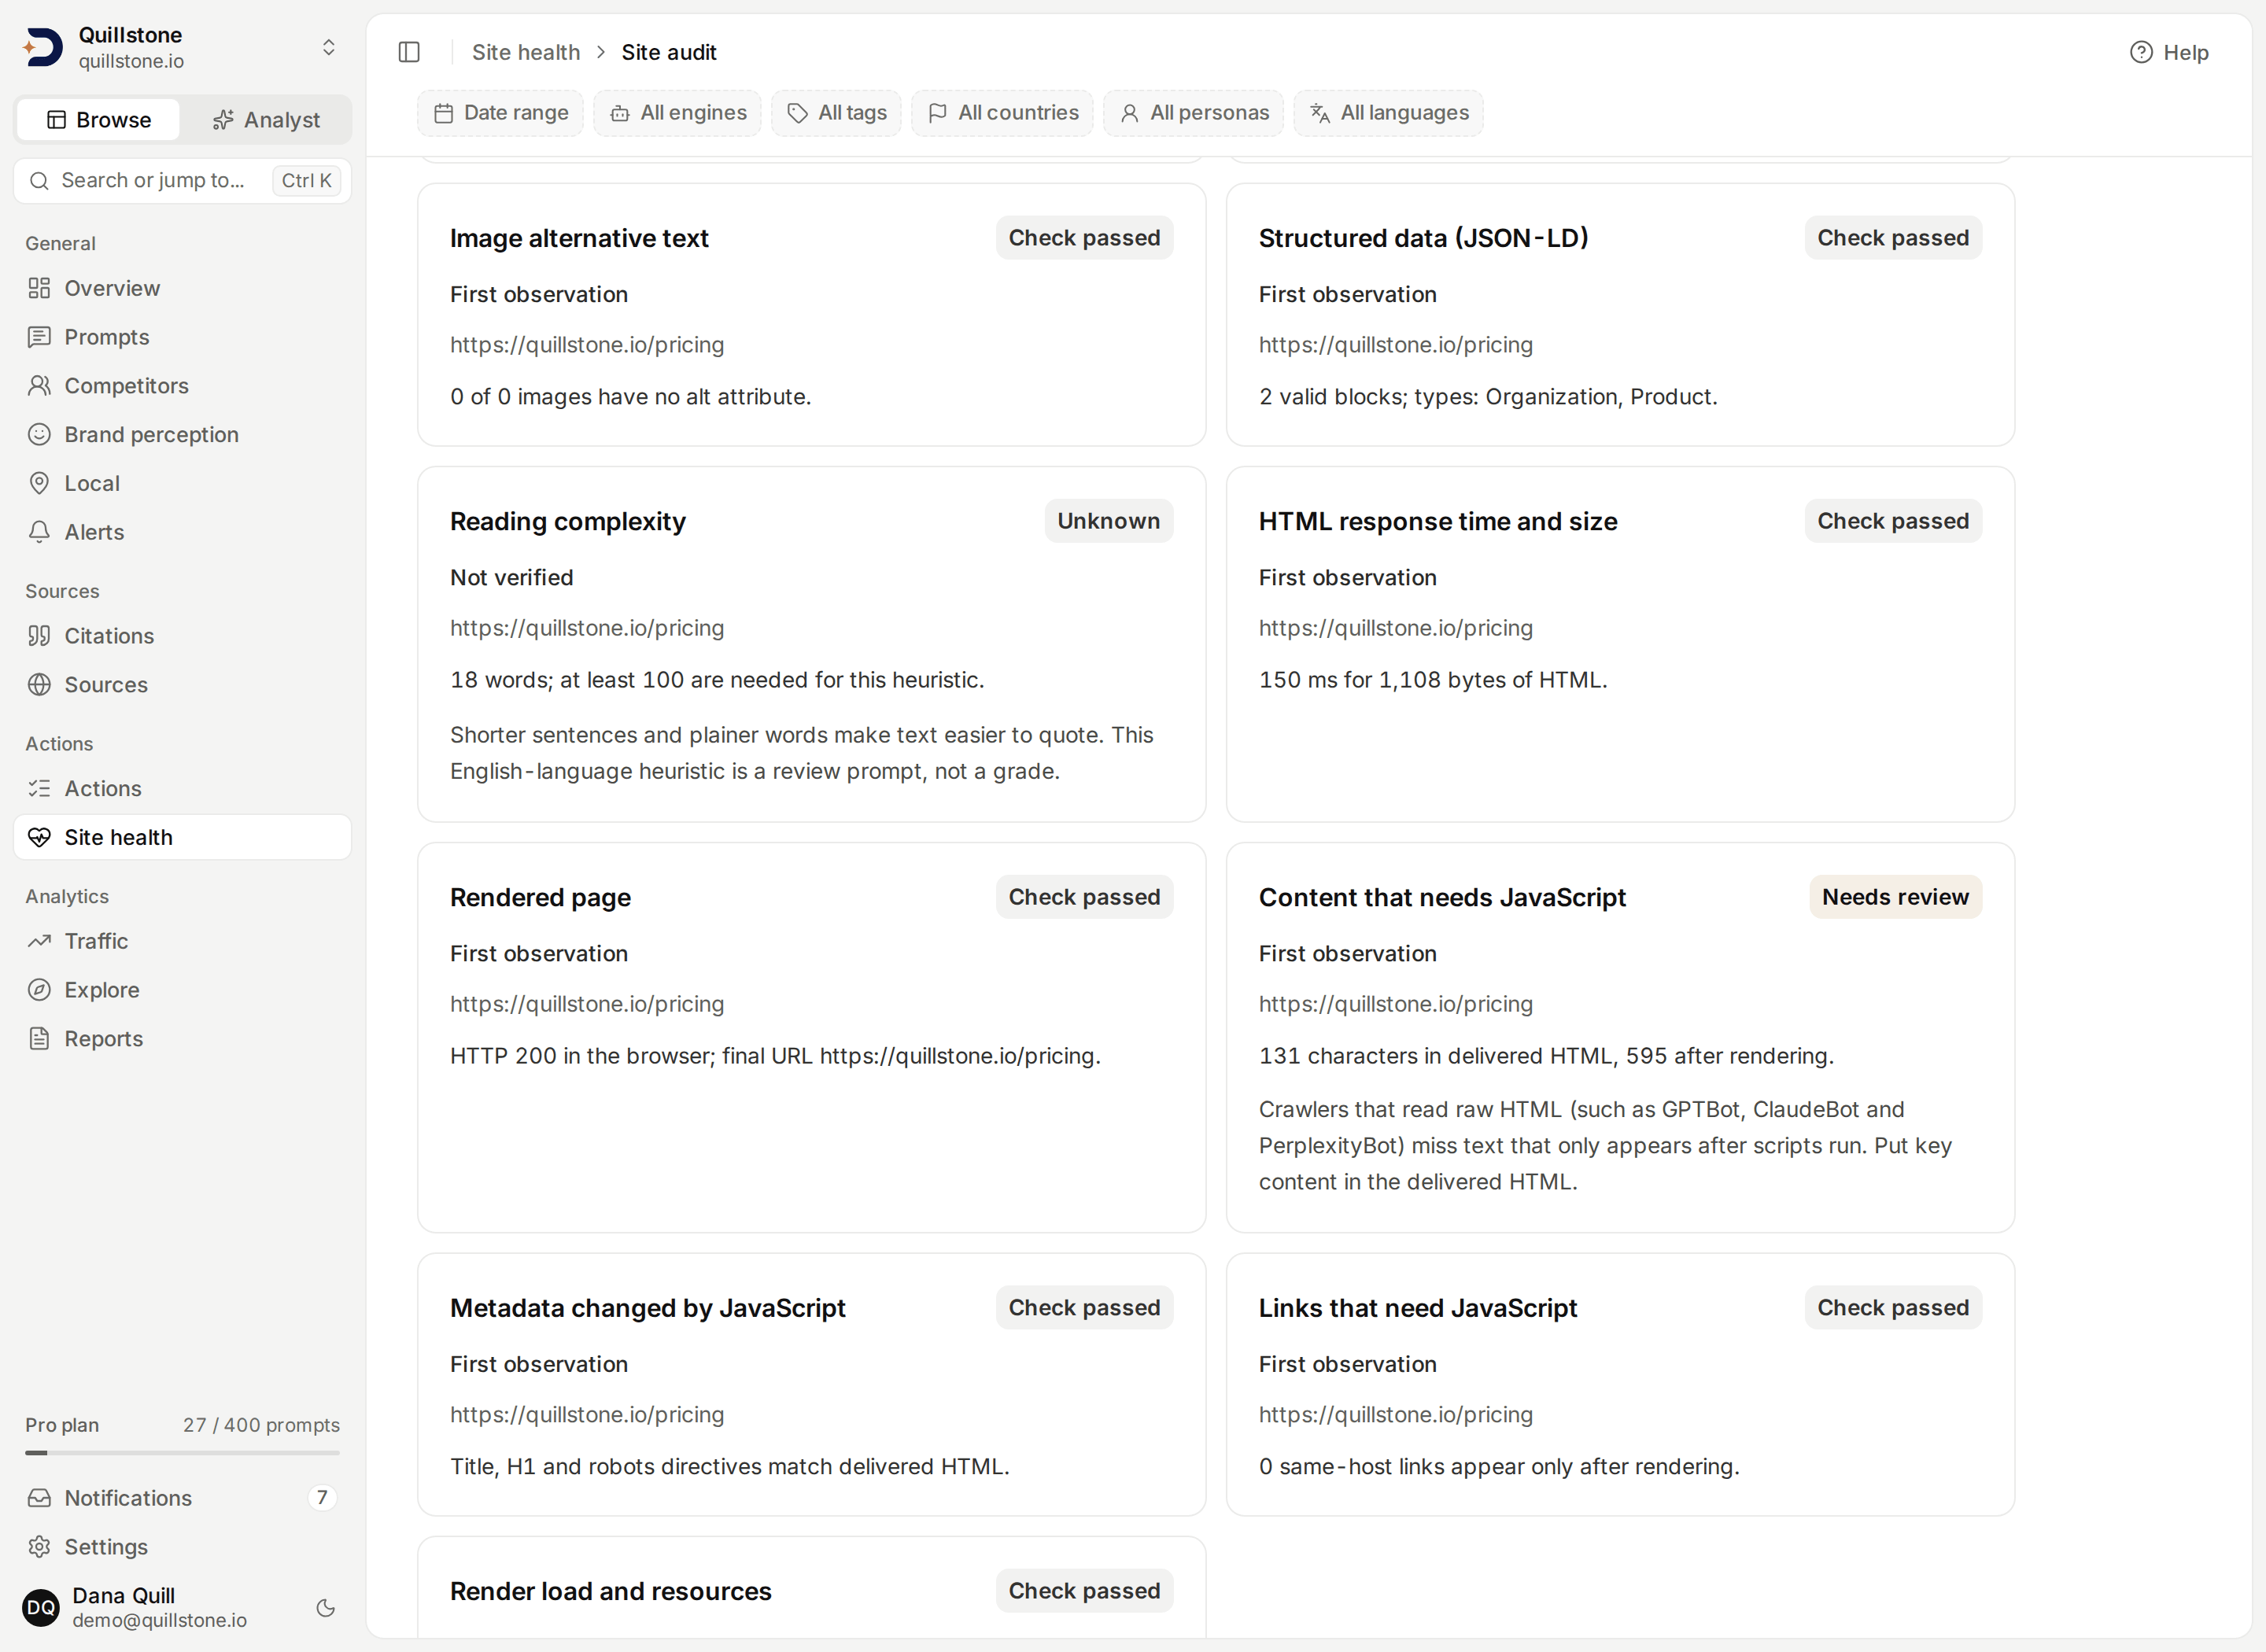This screenshot has width=2266, height=1652.
Task: Click Site health breadcrumb
Action: point(526,52)
